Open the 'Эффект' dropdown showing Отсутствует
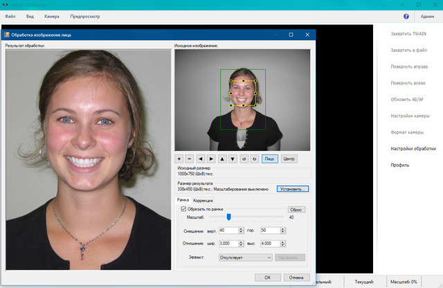The height and width of the screenshot is (288, 443). pyautogui.click(x=245, y=258)
